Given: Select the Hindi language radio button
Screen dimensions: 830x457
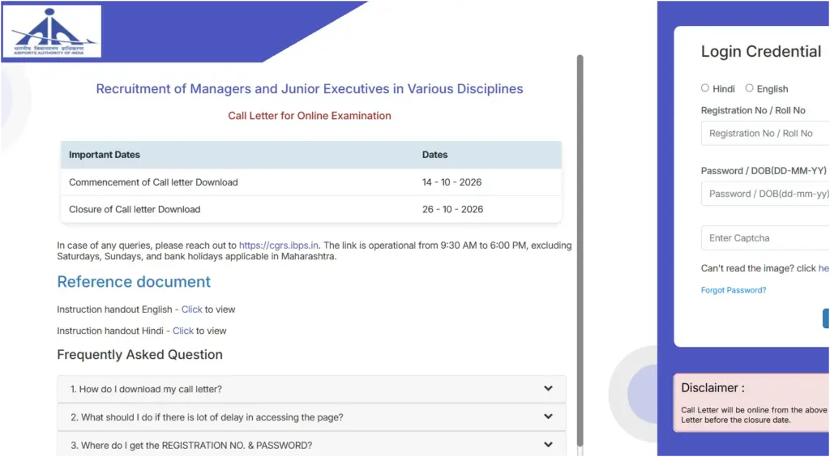Looking at the screenshot, I should (705, 88).
